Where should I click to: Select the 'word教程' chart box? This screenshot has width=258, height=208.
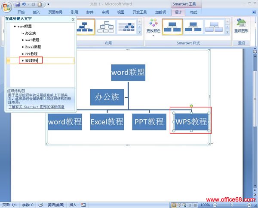tap(65, 122)
